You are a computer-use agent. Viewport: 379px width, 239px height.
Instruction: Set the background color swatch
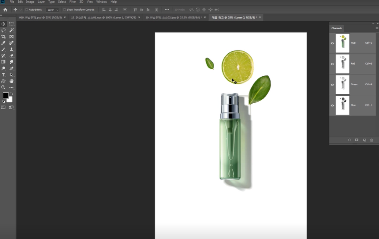coord(10,100)
